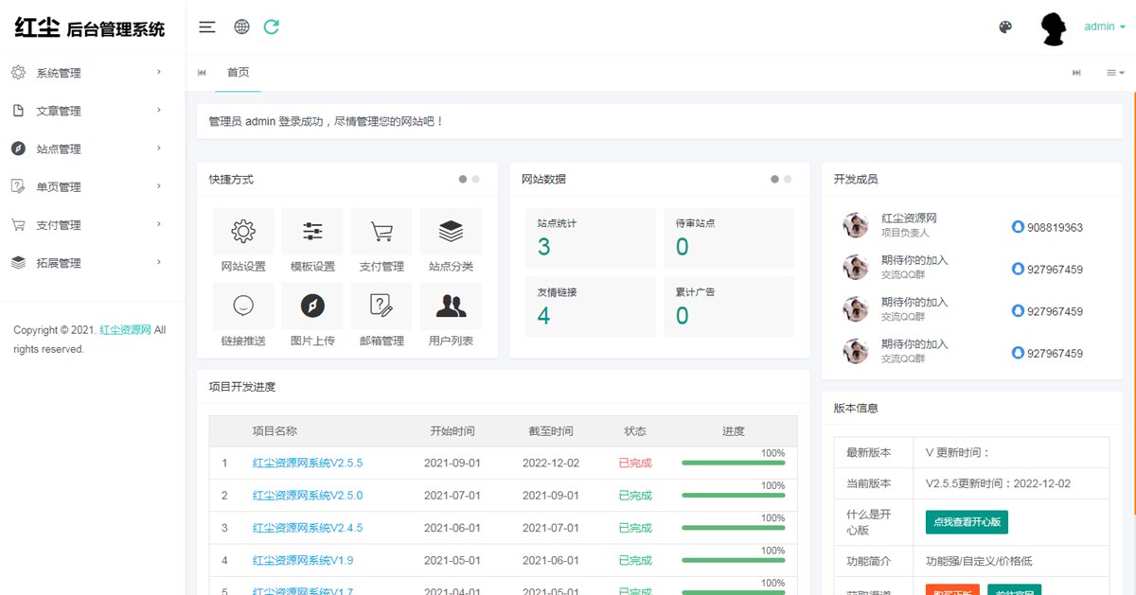Open the 红尘资源网系统V2.4.5 project link
This screenshot has width=1136, height=595.
(308, 528)
